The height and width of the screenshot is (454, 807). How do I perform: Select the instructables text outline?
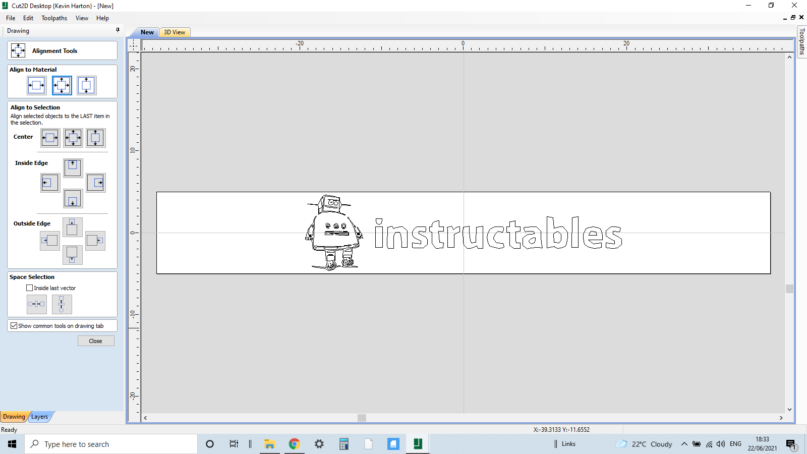[498, 234]
